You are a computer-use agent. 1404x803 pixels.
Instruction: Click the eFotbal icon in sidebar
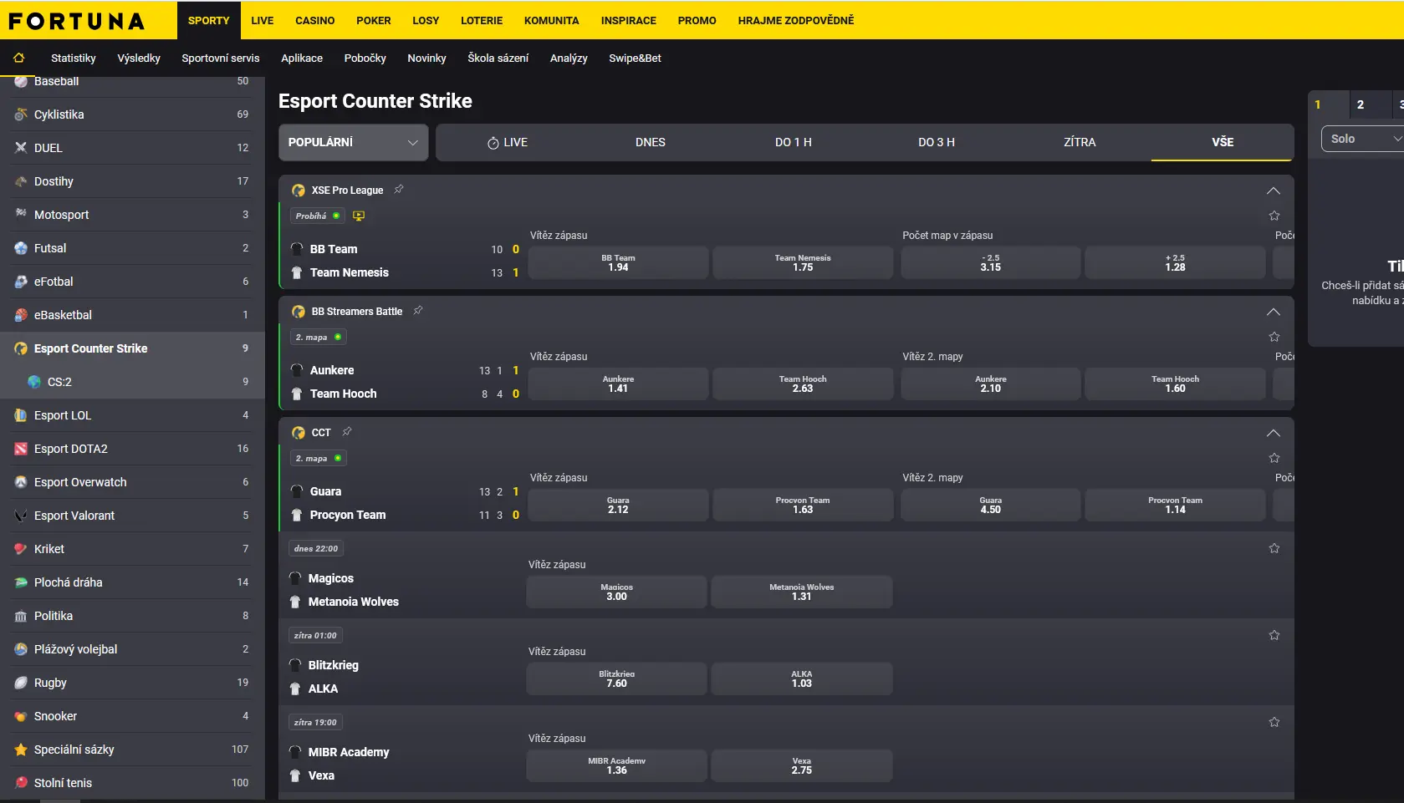21,282
